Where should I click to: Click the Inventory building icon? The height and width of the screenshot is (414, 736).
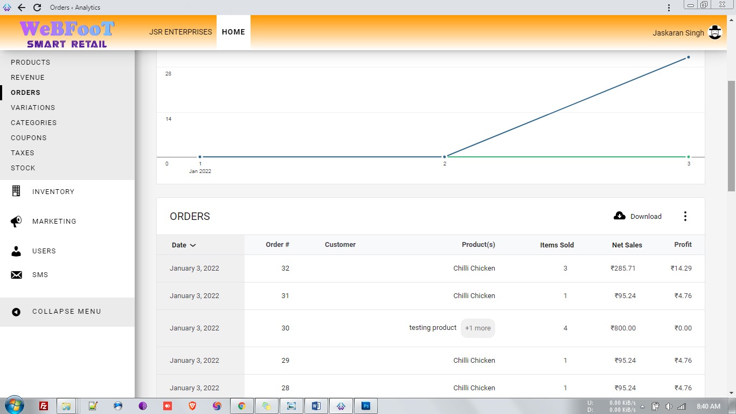[x=16, y=191]
